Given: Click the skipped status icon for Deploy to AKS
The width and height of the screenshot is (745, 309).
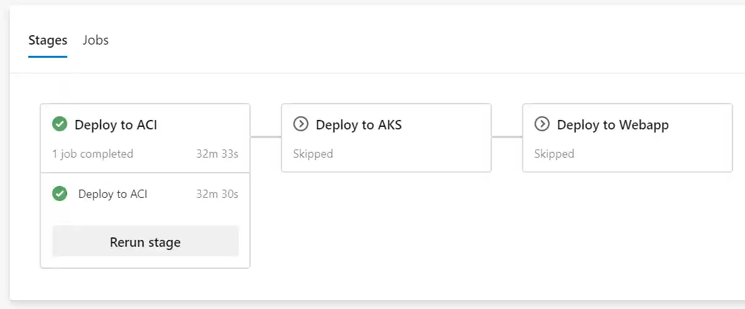Looking at the screenshot, I should click(x=301, y=124).
